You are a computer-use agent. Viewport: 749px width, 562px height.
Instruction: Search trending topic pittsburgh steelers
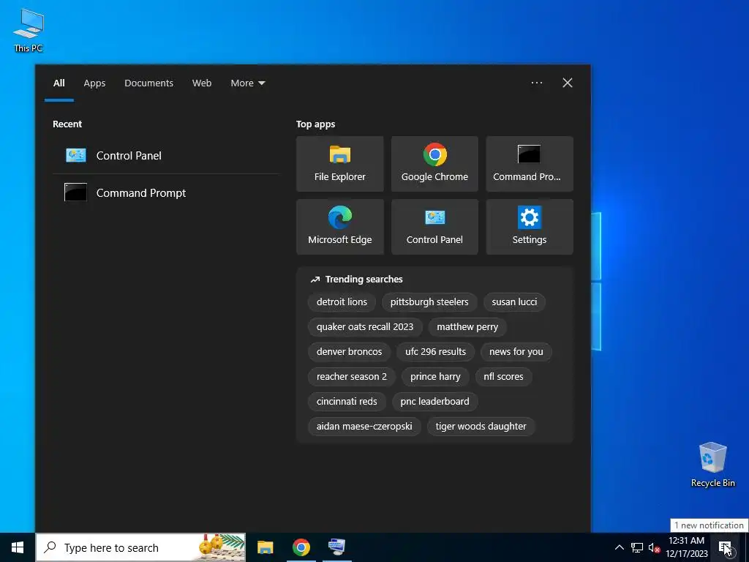click(429, 302)
